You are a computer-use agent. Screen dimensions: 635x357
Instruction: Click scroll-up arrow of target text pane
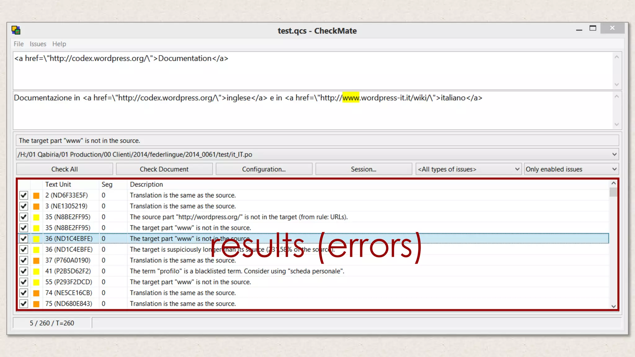(617, 96)
